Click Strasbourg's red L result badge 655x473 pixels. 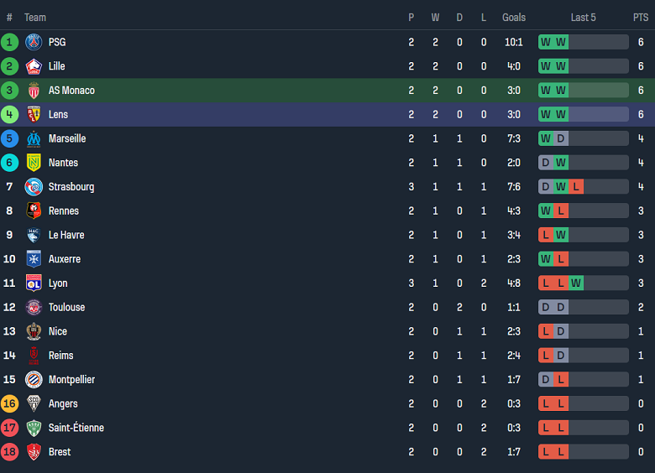(x=575, y=187)
